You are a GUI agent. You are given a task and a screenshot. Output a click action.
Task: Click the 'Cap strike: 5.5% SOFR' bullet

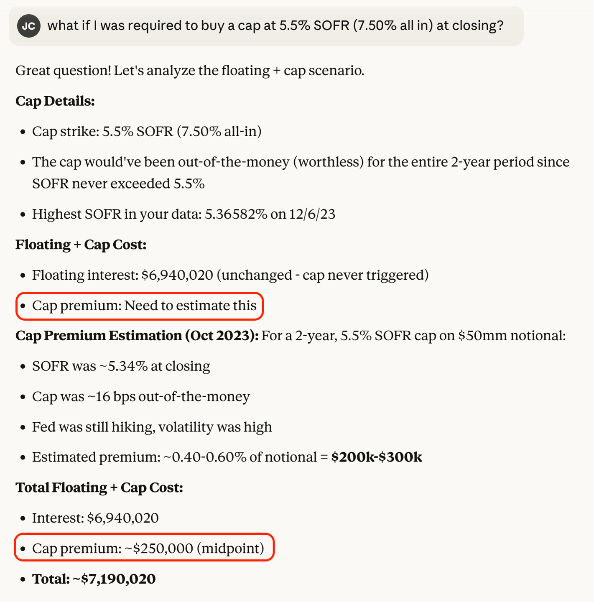point(147,132)
